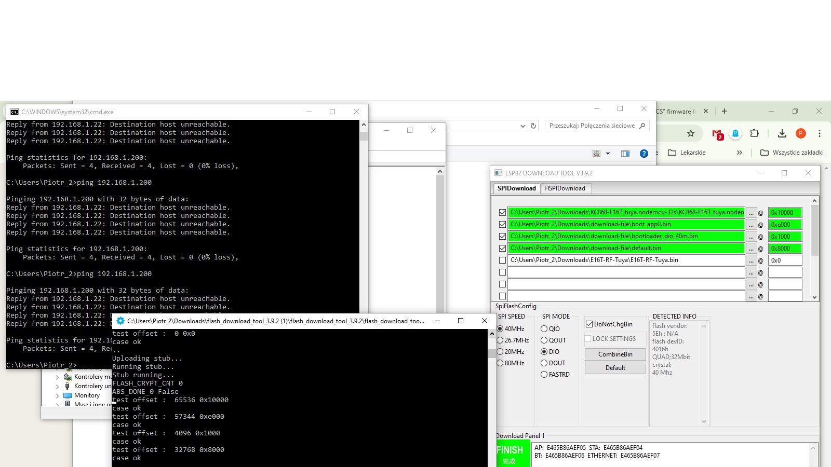Toggle the preview pane icon in Explorer
Image resolution: width=831 pixels, height=467 pixels.
pyautogui.click(x=625, y=154)
